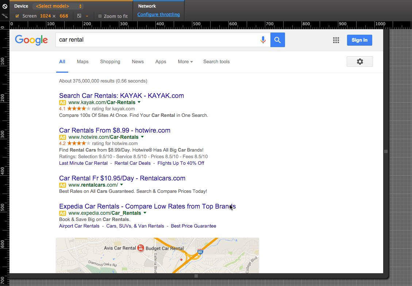The image size is (412, 286).
Task: Click the hotwire.com star rating
Action: [x=79, y=144]
